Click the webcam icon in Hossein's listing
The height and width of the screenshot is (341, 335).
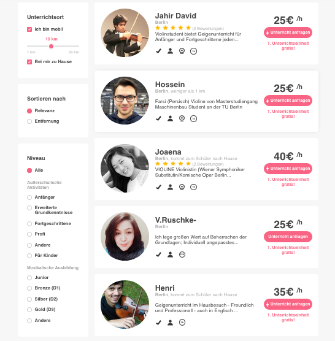click(182, 118)
